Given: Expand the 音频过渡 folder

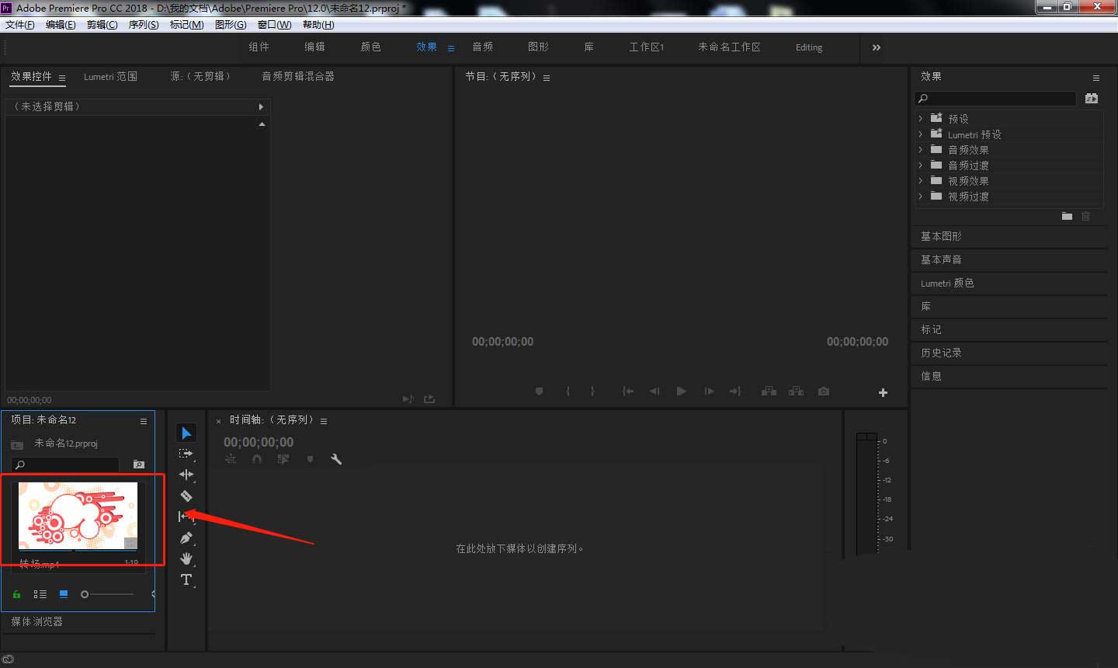Looking at the screenshot, I should 921,165.
